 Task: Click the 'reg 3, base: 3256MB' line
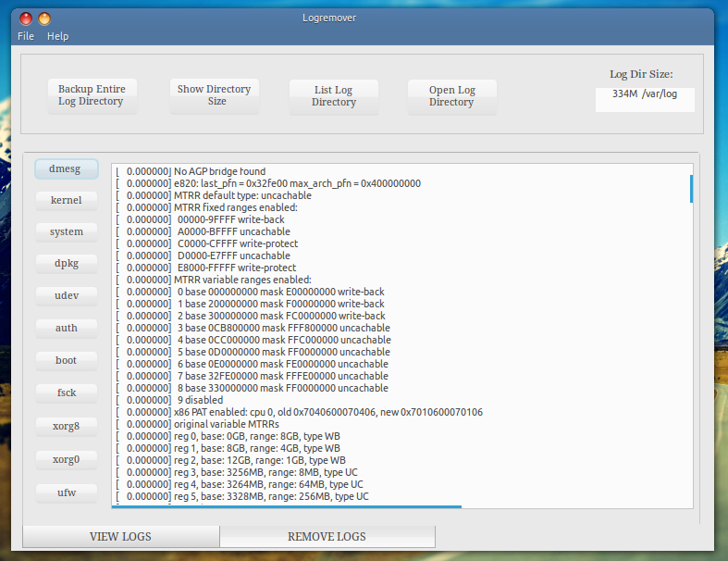(237, 473)
